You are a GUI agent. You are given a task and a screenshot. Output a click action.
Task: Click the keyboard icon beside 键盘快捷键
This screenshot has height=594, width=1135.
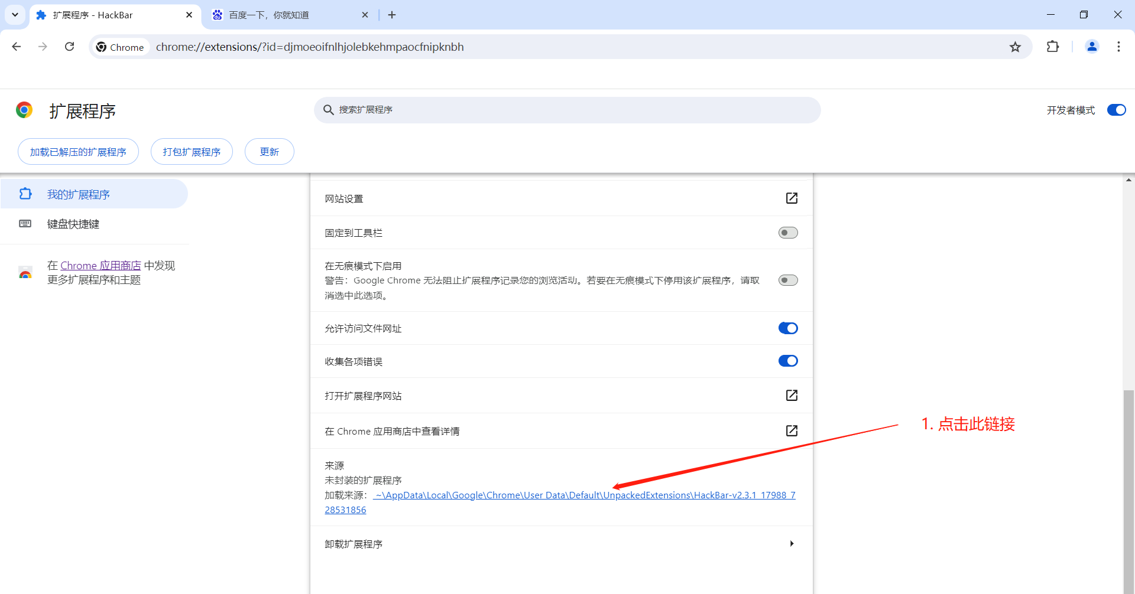25,224
